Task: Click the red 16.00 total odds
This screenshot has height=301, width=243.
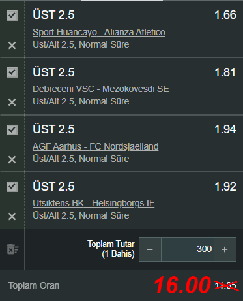Action: 182,285
